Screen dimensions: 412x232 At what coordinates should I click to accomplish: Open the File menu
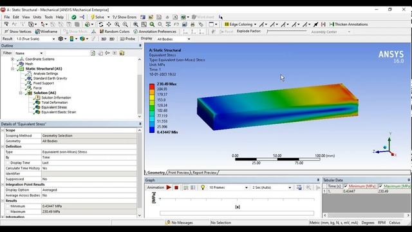[x=7, y=17]
